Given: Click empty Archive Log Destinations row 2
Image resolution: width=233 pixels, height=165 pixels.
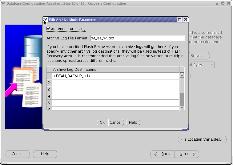Looking at the screenshot, I should [x=116, y=82].
